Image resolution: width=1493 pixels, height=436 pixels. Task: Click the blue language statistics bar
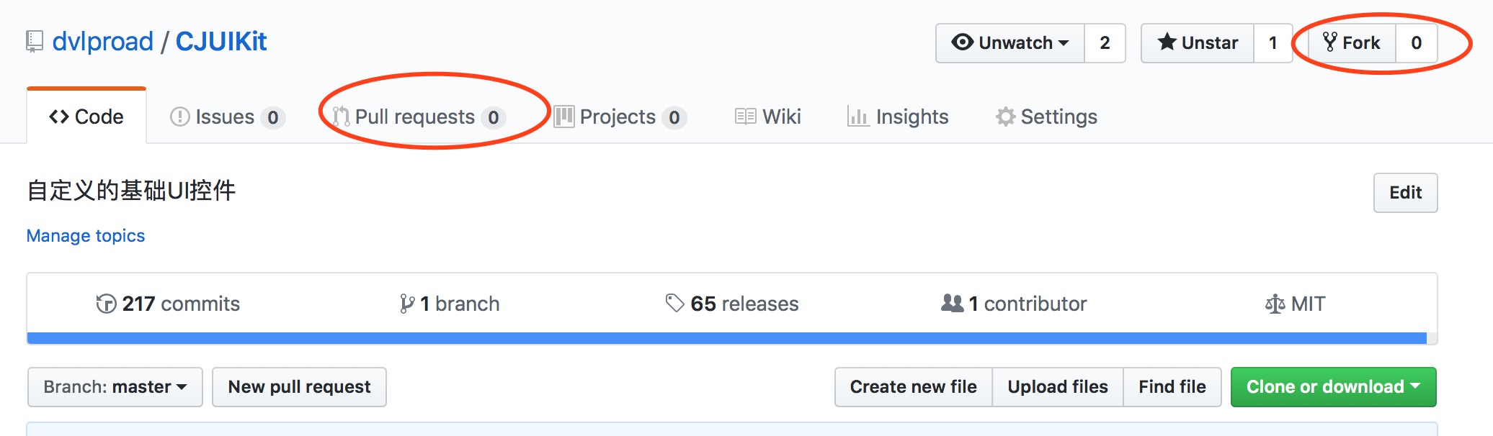(721, 337)
